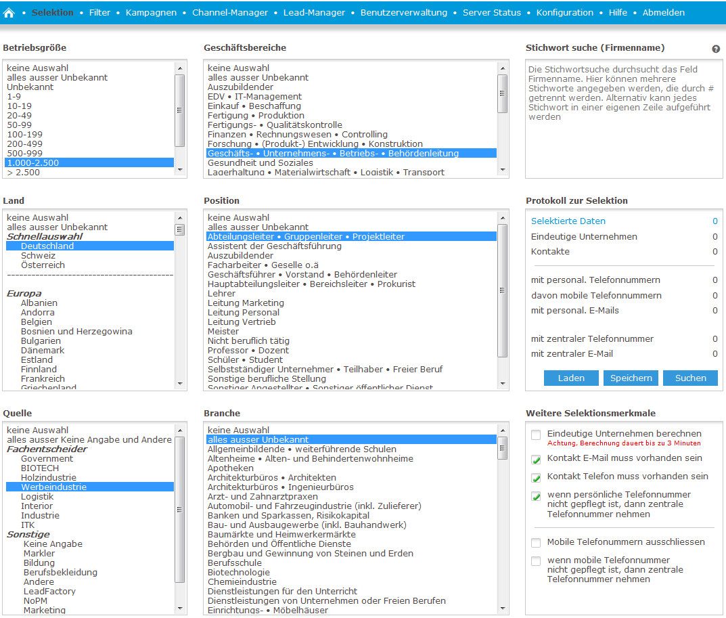Click down arrow of Quelle scrollbar
The width and height of the screenshot is (726, 618).
click(x=180, y=609)
